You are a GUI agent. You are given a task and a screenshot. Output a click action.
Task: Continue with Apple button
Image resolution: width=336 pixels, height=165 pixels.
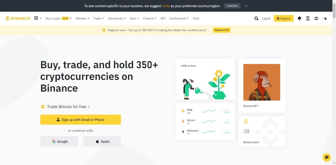click(x=102, y=141)
